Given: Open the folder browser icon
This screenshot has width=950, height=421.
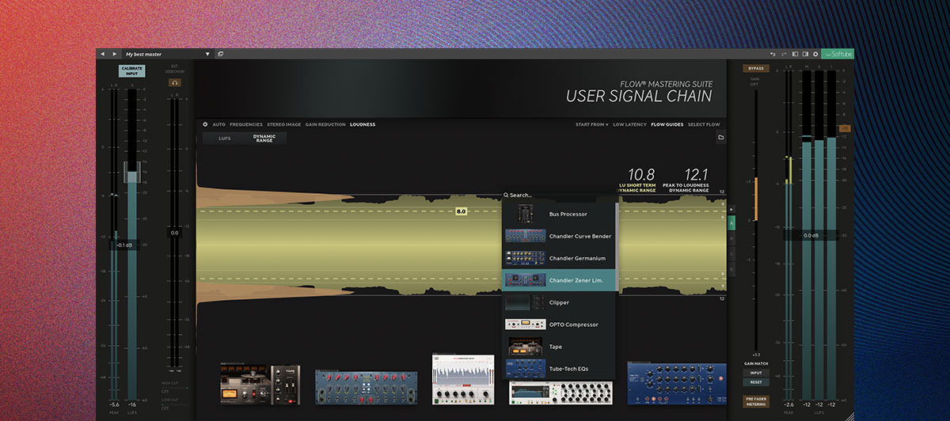Looking at the screenshot, I should pyautogui.click(x=721, y=138).
